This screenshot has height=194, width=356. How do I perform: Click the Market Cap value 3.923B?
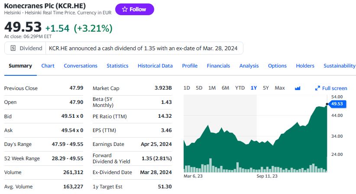click(163, 88)
